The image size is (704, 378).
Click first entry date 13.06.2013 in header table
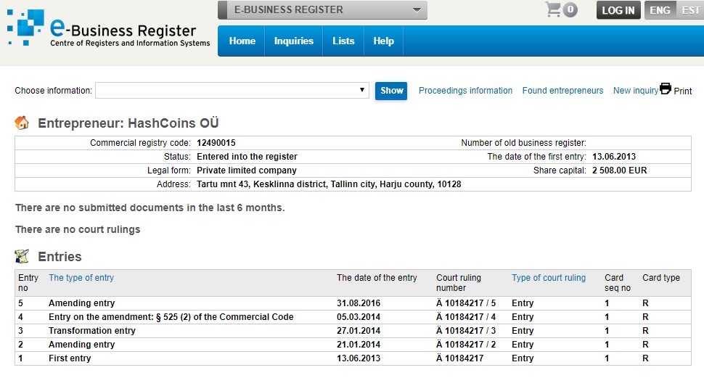pos(614,156)
